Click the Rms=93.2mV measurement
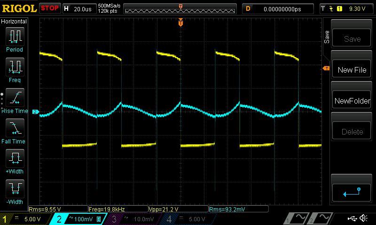Image resolution: width=376 pixels, height=225 pixels. (x=239, y=209)
